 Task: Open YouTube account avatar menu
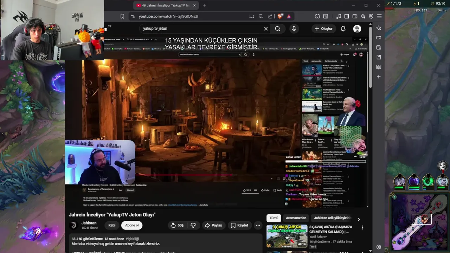[x=357, y=28]
